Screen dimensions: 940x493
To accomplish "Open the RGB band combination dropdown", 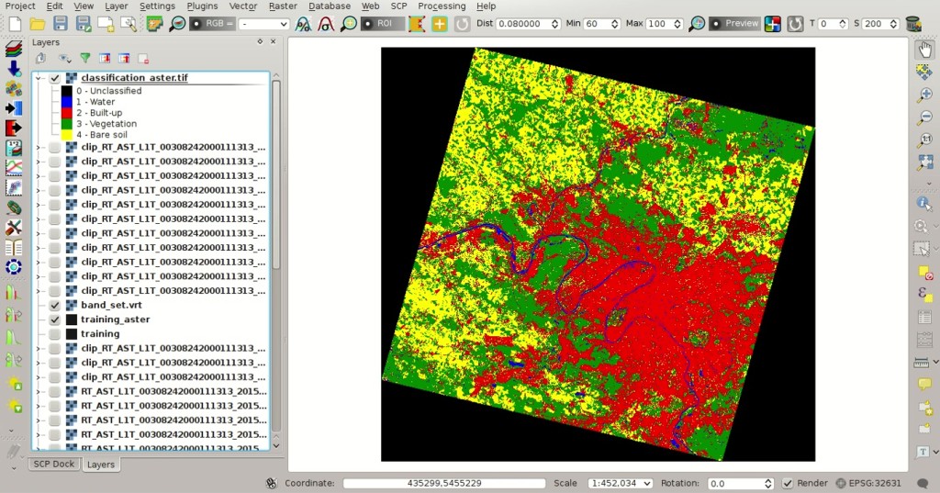I will (x=263, y=24).
